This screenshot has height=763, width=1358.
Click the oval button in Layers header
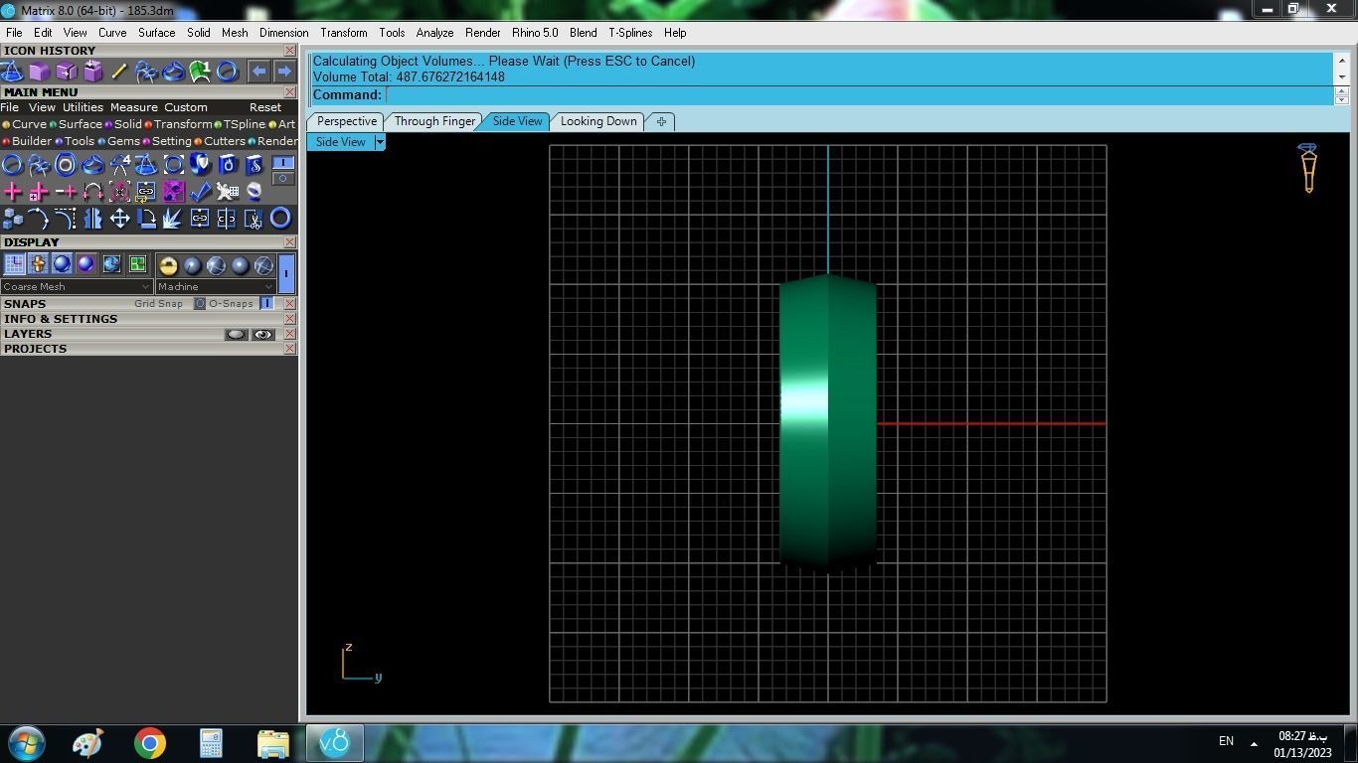point(236,335)
